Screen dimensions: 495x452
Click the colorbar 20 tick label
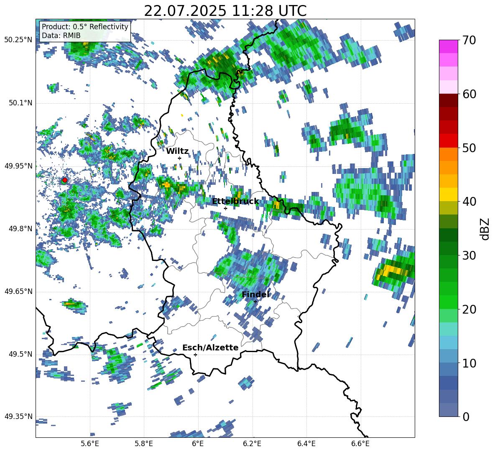click(x=469, y=309)
